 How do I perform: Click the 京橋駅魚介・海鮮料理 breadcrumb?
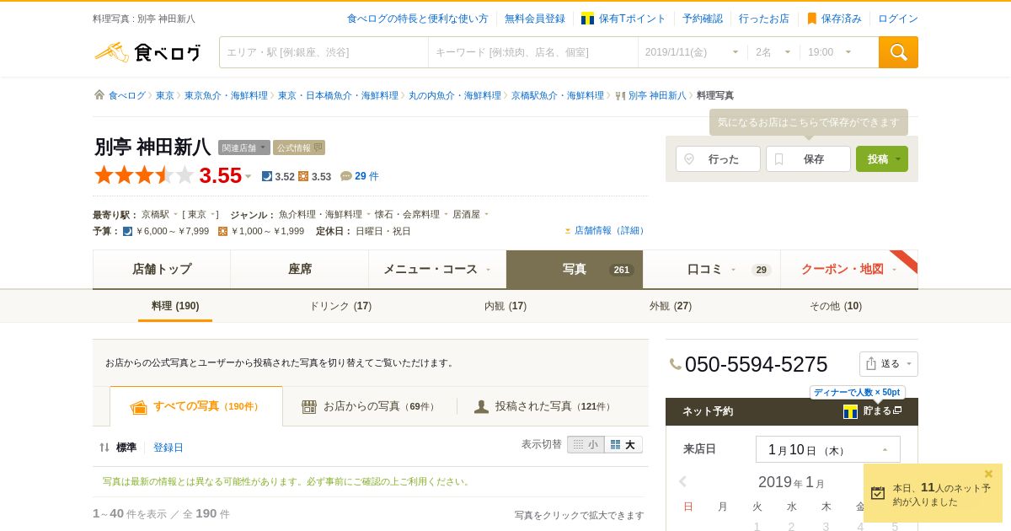pyautogui.click(x=558, y=95)
